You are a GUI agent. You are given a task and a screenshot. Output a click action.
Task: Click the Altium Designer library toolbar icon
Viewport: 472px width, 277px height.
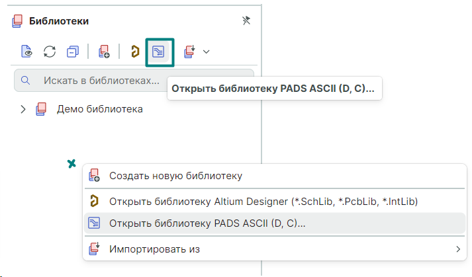coord(134,52)
